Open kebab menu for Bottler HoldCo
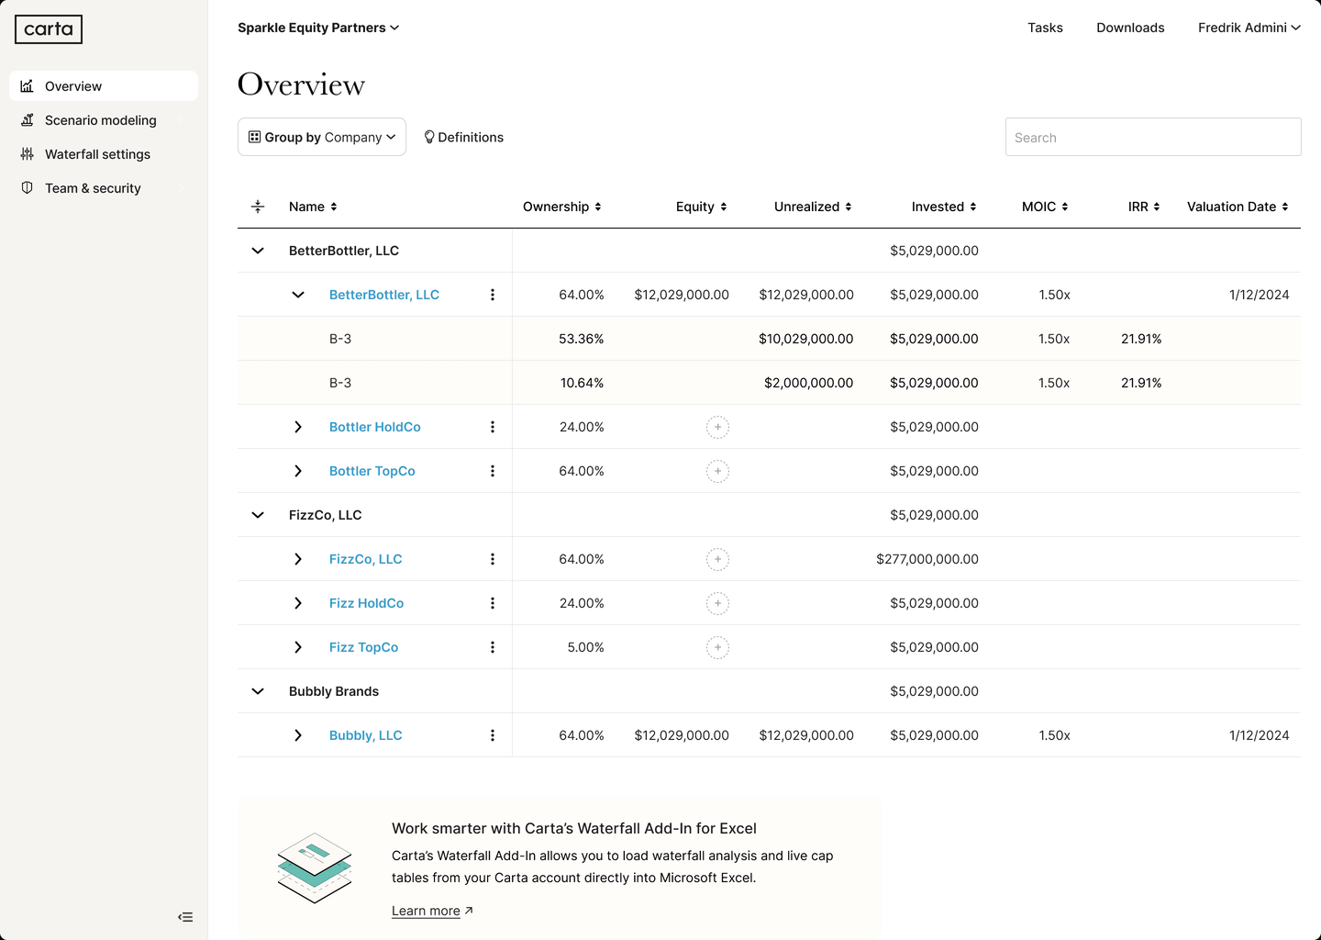The height and width of the screenshot is (940, 1321). (x=493, y=427)
